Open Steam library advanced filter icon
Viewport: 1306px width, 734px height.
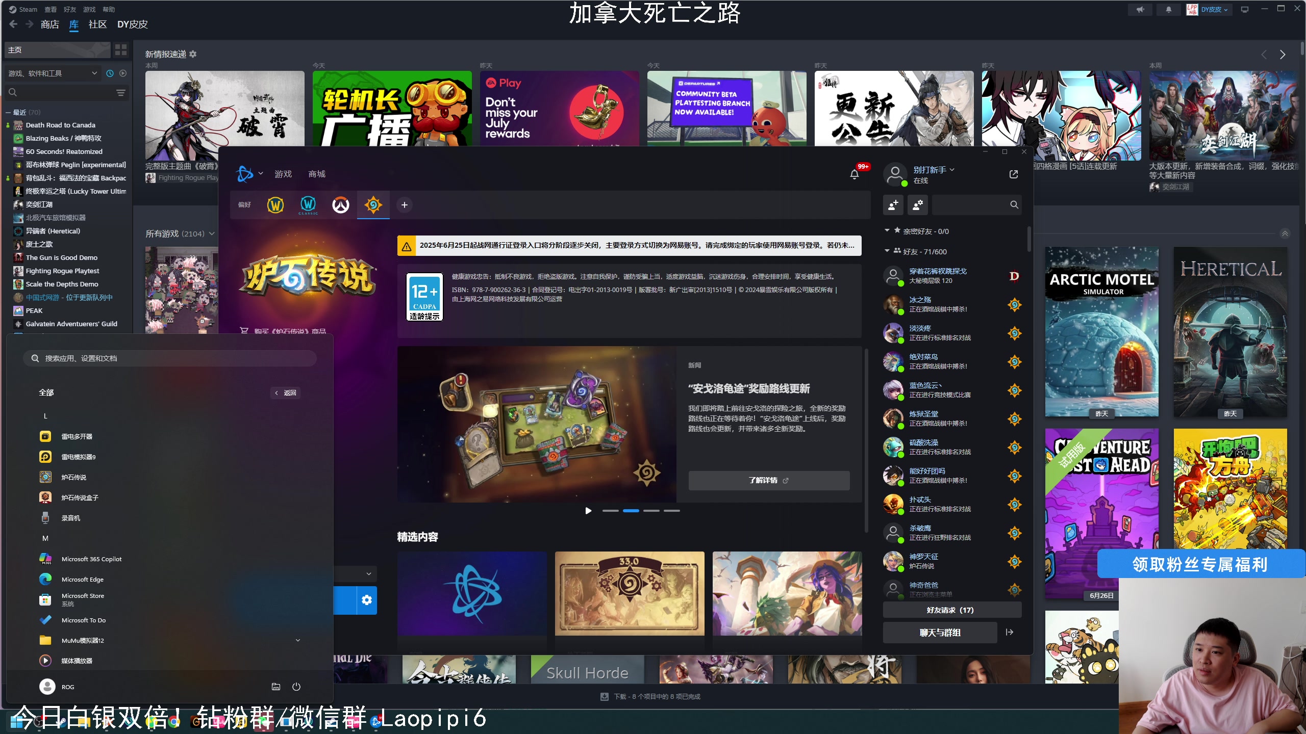121,92
